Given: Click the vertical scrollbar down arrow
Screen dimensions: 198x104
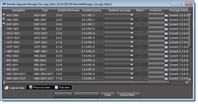Looking at the screenshot, I should point(190,79).
